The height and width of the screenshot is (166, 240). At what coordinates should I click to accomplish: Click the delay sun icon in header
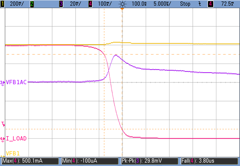pos(122,4)
